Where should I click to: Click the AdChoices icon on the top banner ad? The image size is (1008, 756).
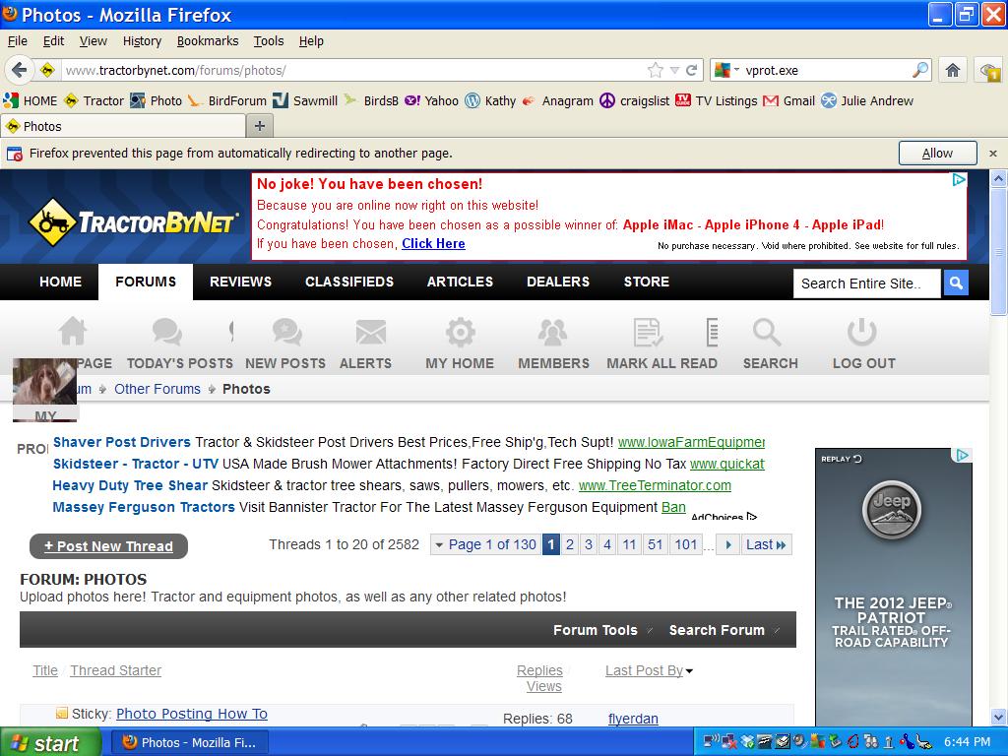(x=959, y=180)
